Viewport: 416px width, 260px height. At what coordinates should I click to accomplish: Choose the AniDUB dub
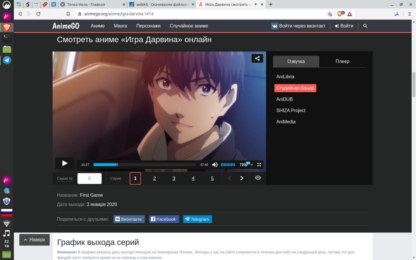pyautogui.click(x=285, y=99)
